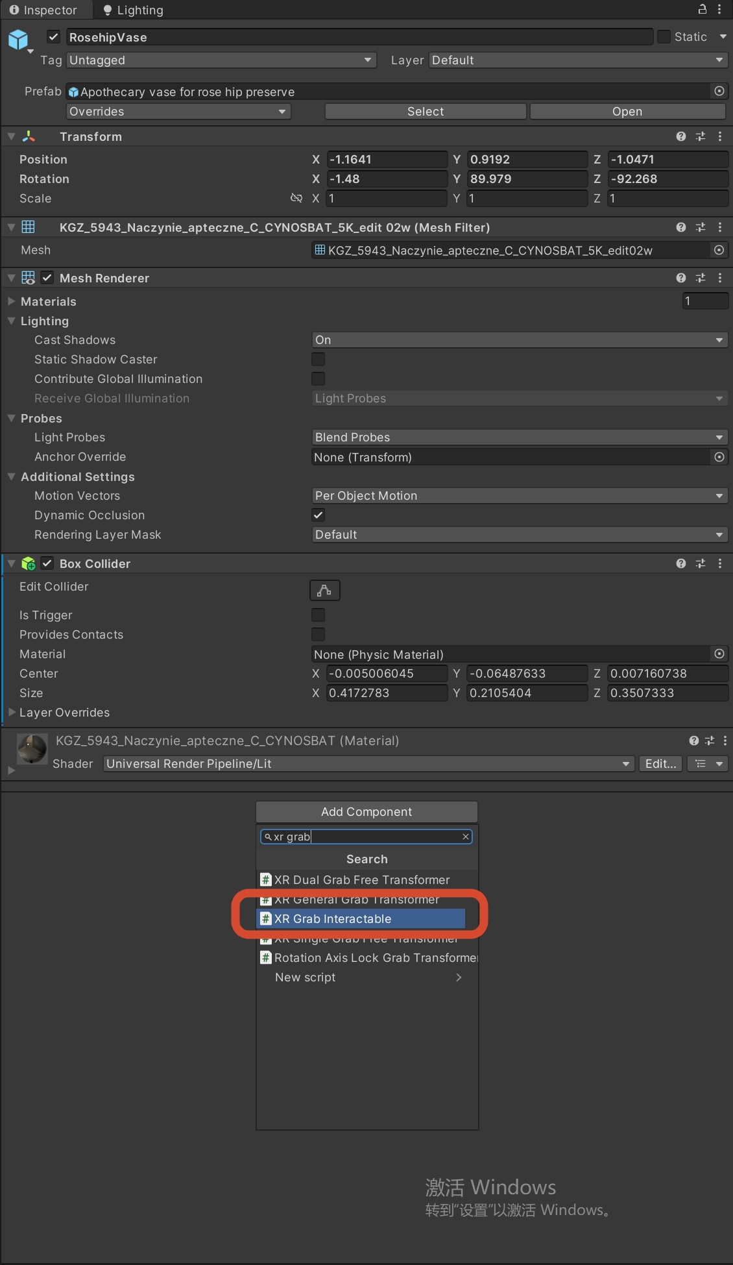The height and width of the screenshot is (1265, 733).
Task: Click the prefab Open button
Action: click(627, 111)
